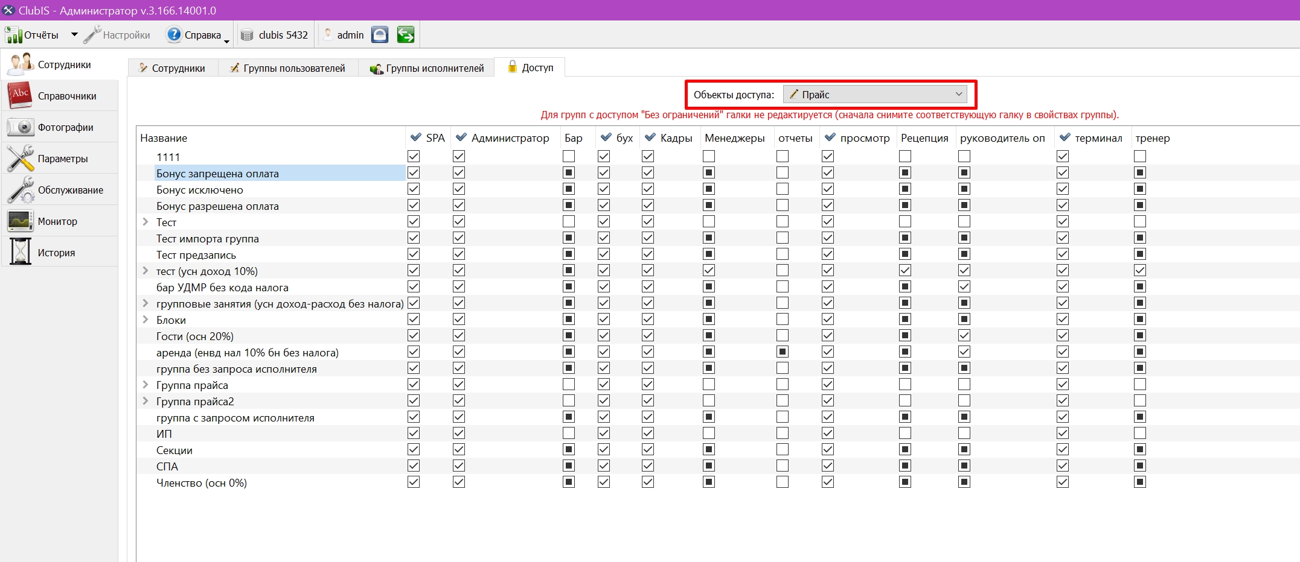Image resolution: width=1300 pixels, height=562 pixels.
Task: Expand the Группа прайса2 row
Action: [146, 401]
